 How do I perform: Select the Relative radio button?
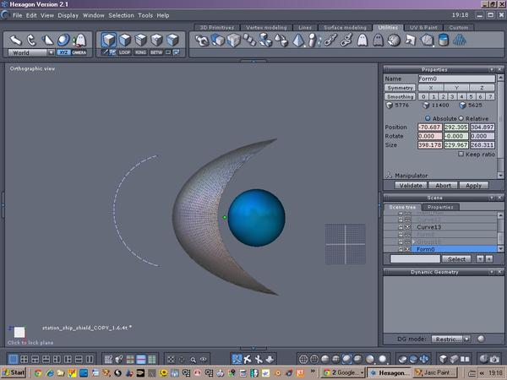461,118
